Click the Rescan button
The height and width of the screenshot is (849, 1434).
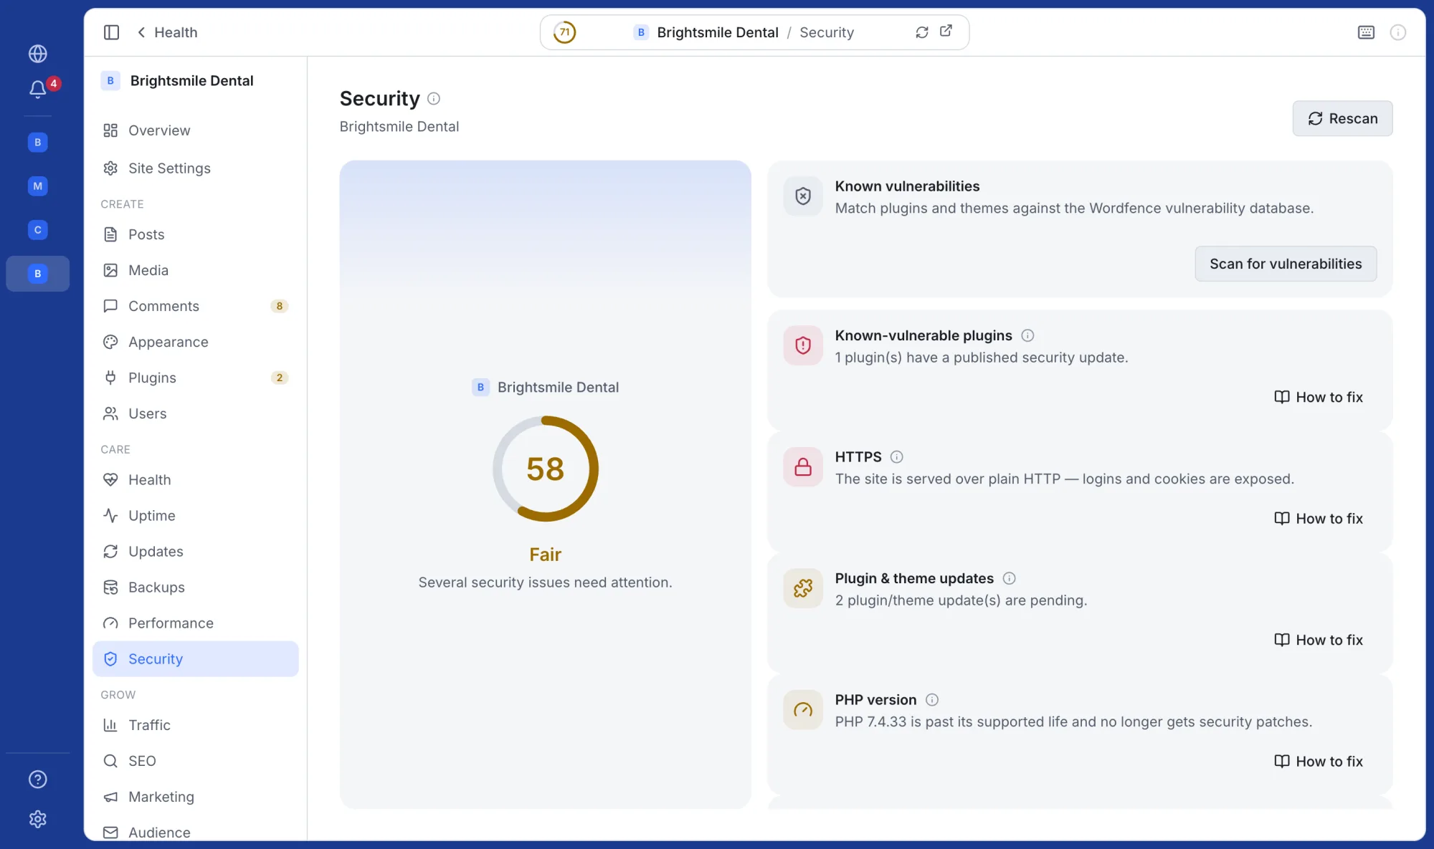click(1342, 118)
